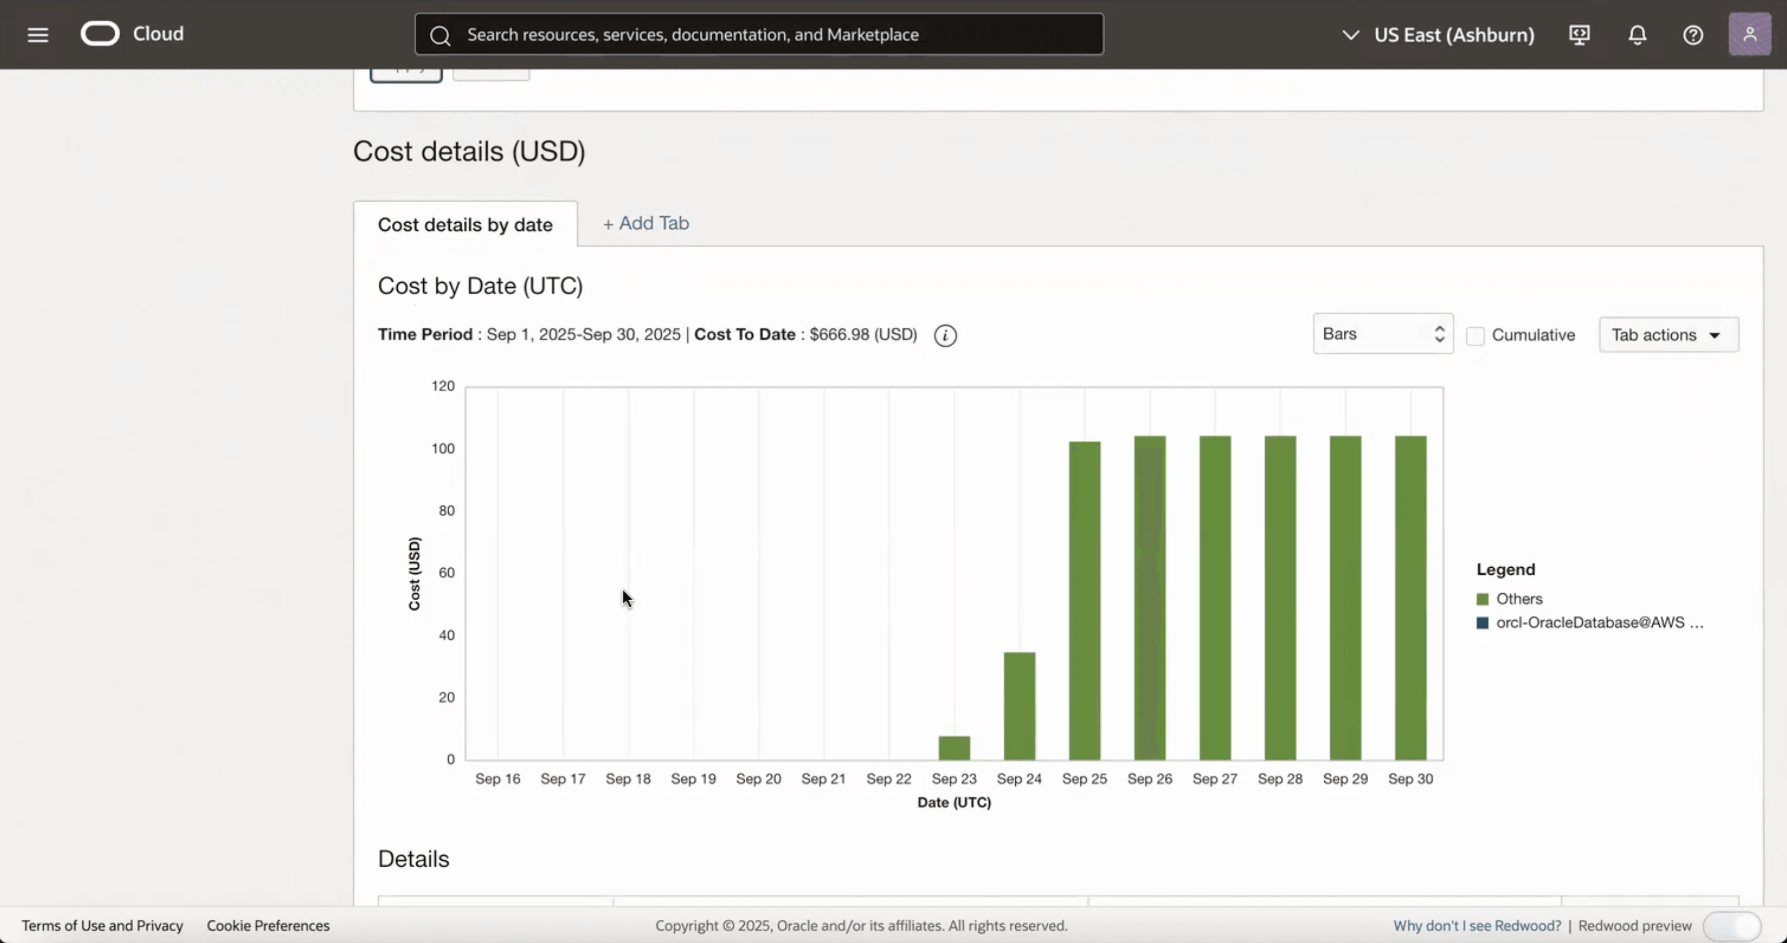Open the notifications bell
Viewport: 1787px width, 943px height.
click(x=1637, y=34)
